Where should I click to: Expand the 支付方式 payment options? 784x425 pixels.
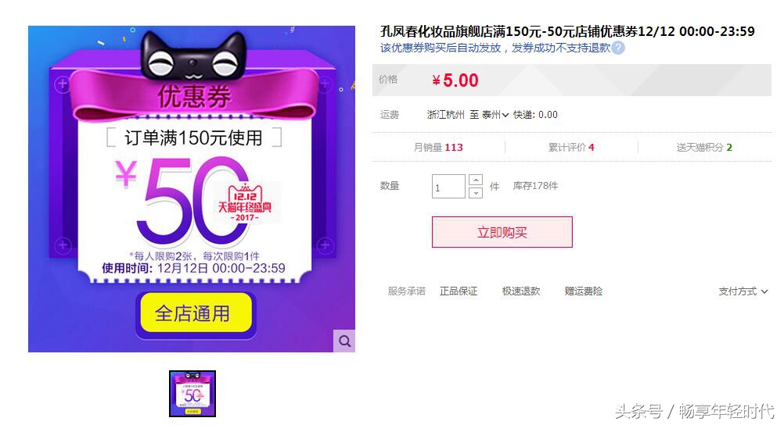743,291
